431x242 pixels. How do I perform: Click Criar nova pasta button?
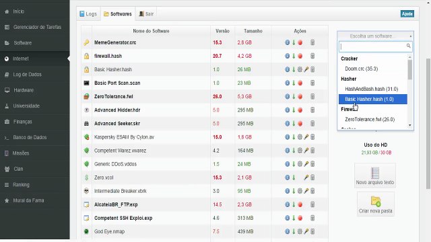click(376, 204)
